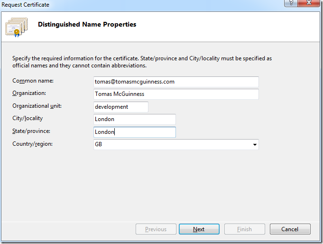Click the Common name label

33,81
